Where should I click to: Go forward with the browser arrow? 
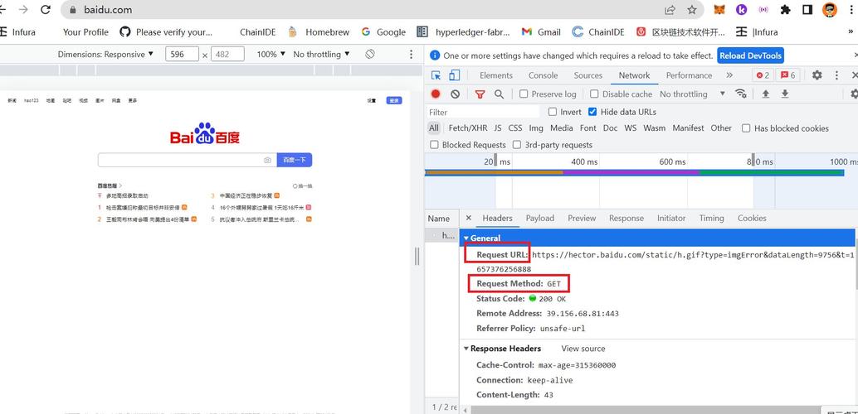coord(23,10)
